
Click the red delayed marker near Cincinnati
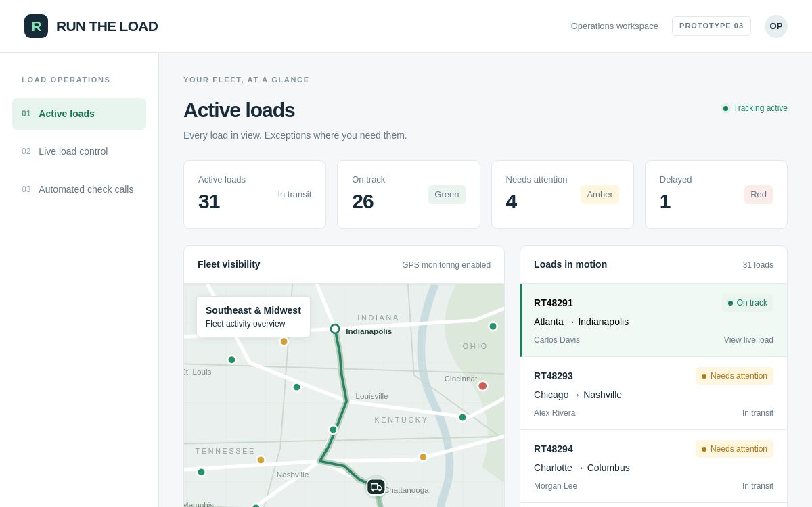[482, 386]
